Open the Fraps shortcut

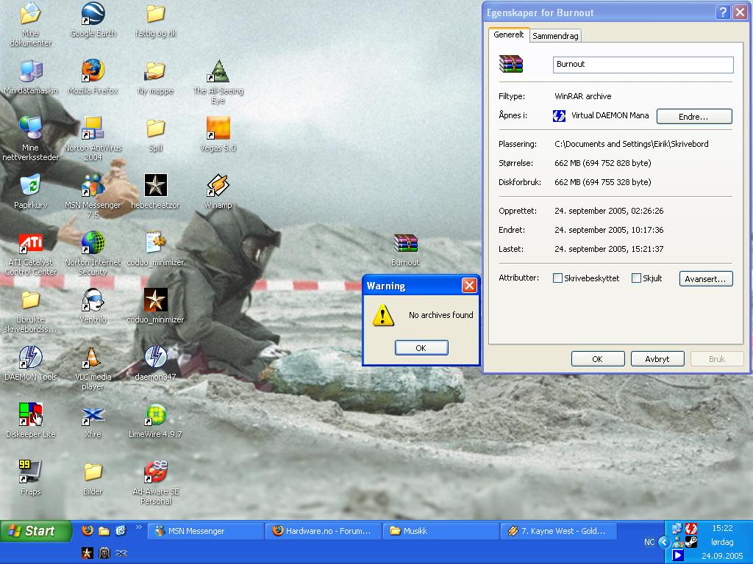click(x=30, y=477)
